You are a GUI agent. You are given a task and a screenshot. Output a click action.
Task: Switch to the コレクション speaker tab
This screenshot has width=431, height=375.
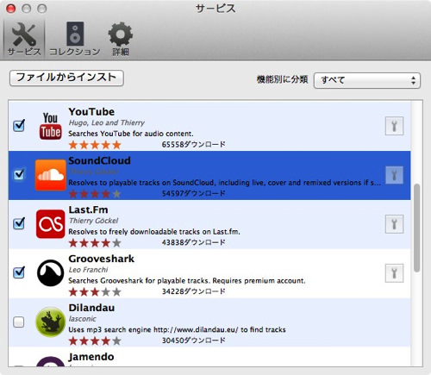[75, 39]
